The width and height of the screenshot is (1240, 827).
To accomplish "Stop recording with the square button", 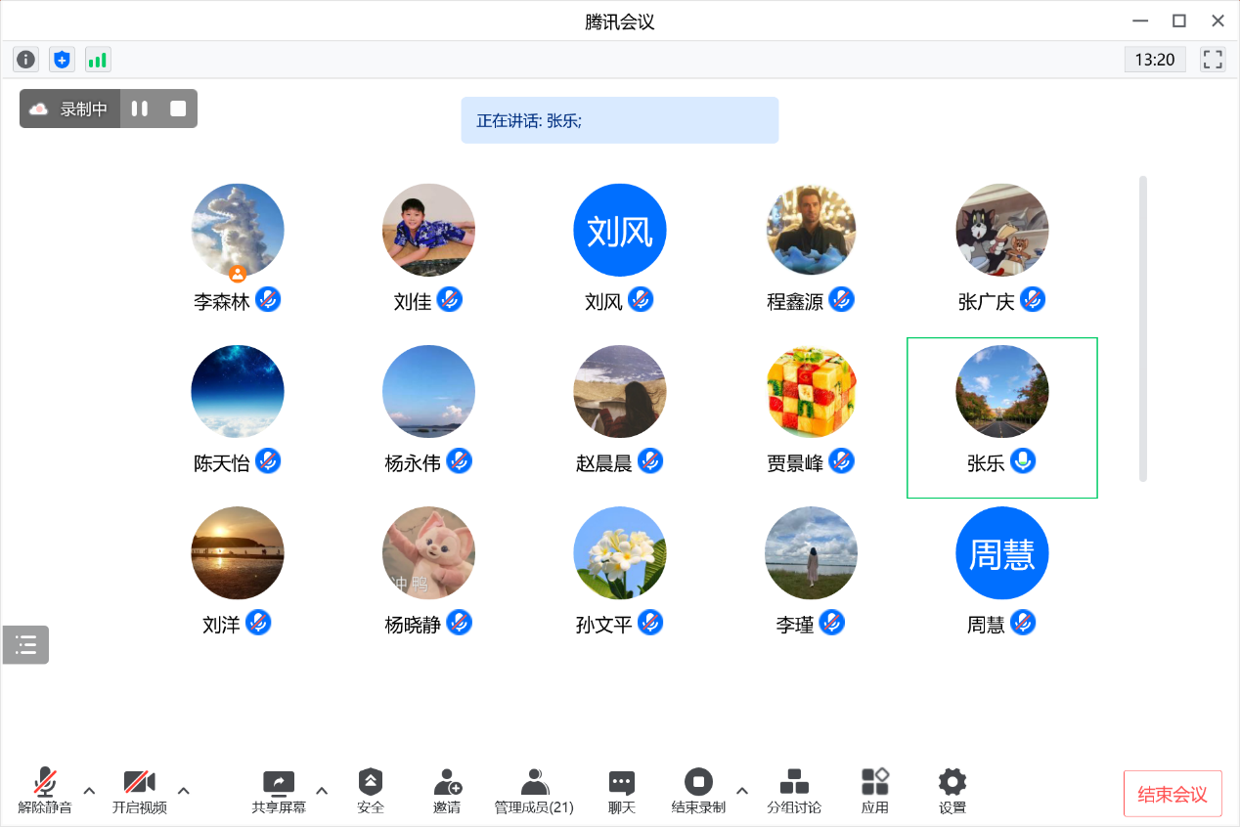I will coord(178,109).
